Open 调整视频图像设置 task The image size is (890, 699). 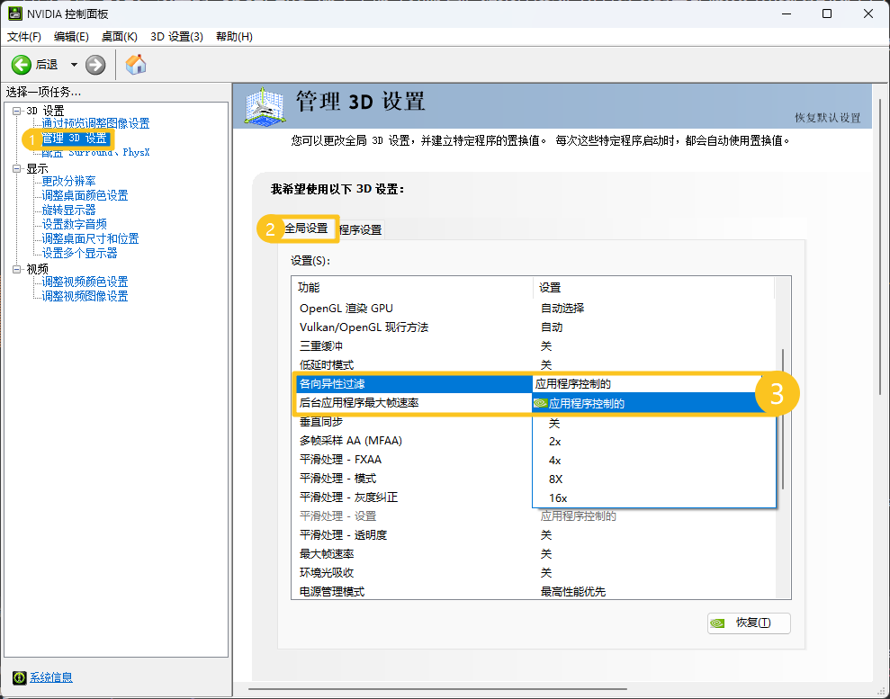[x=85, y=296]
